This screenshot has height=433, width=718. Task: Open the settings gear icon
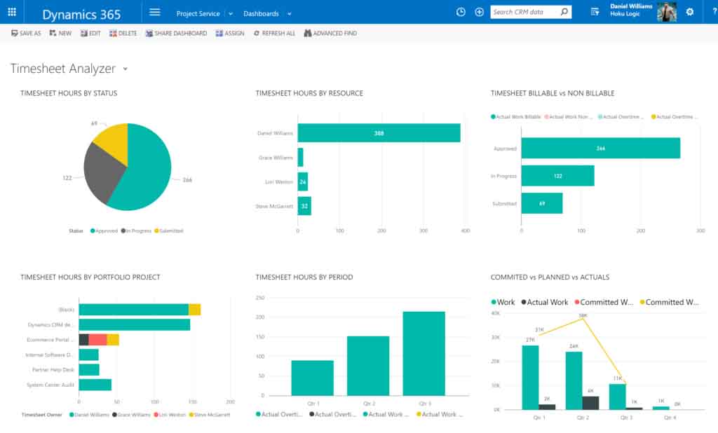690,12
